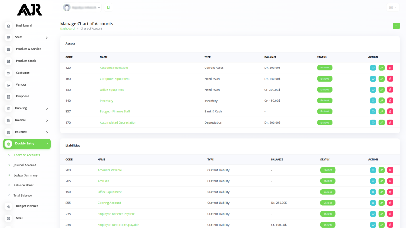Delete the Accounts Payable liability

point(390,170)
